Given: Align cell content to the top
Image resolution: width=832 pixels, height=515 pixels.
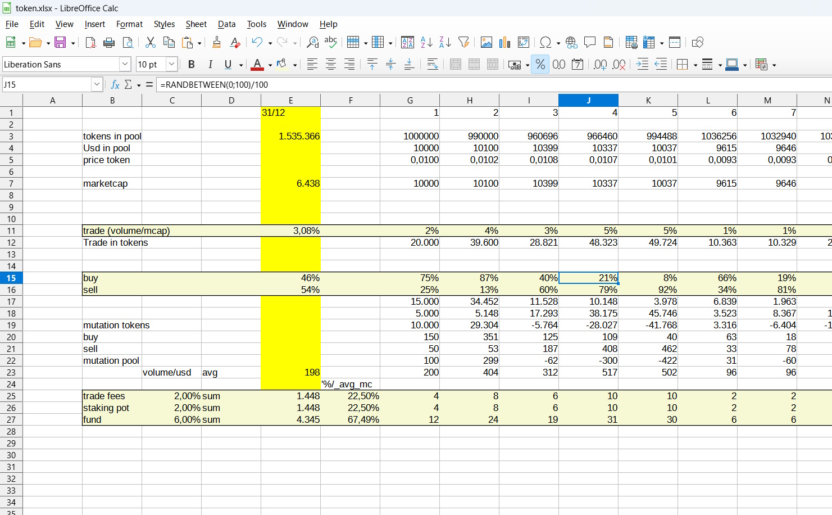Looking at the screenshot, I should [372, 65].
